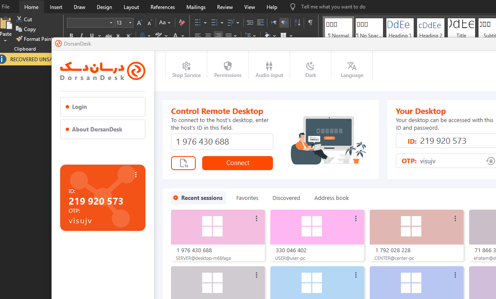
Task: Decrease font size in Word
Action: coord(150,23)
